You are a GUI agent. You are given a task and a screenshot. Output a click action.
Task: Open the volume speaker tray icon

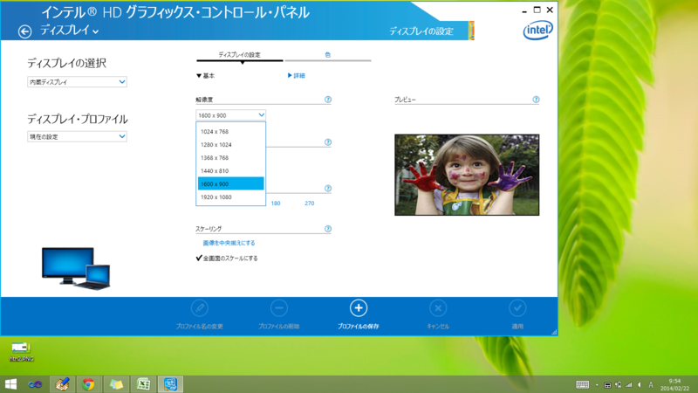click(640, 385)
